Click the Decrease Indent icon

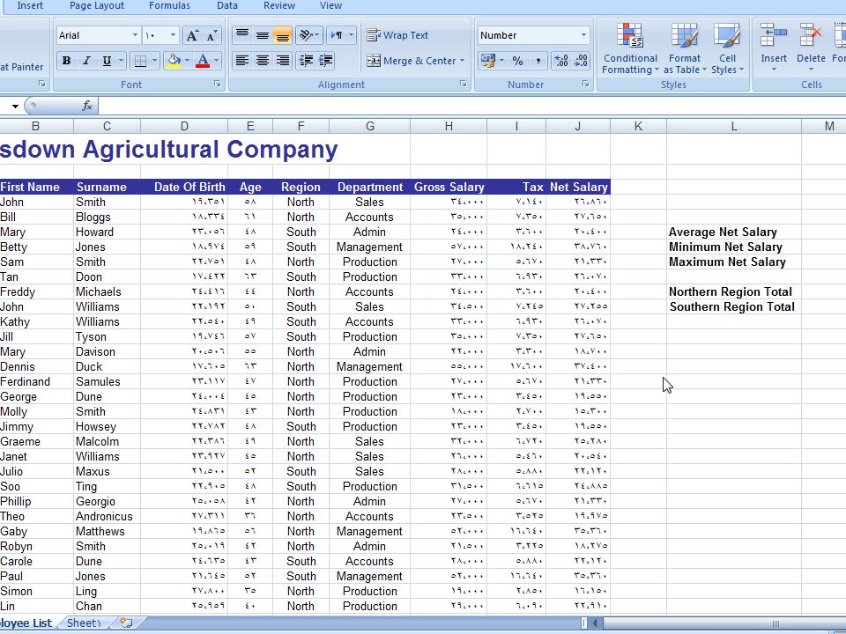pyautogui.click(x=306, y=61)
